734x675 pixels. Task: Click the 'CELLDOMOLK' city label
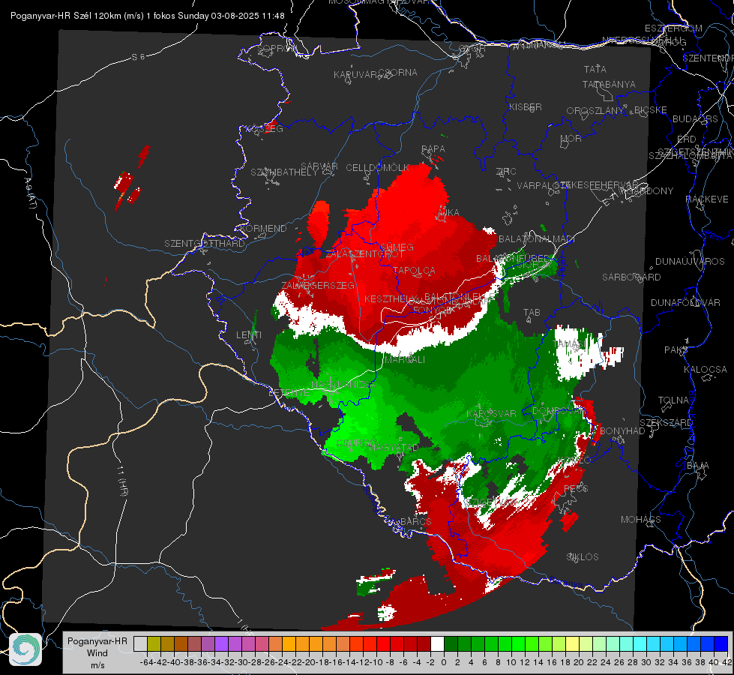point(378,167)
